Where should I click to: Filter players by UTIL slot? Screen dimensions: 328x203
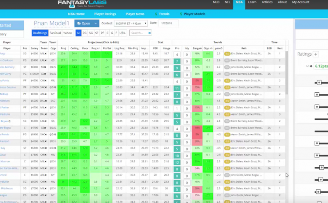[x=122, y=33]
